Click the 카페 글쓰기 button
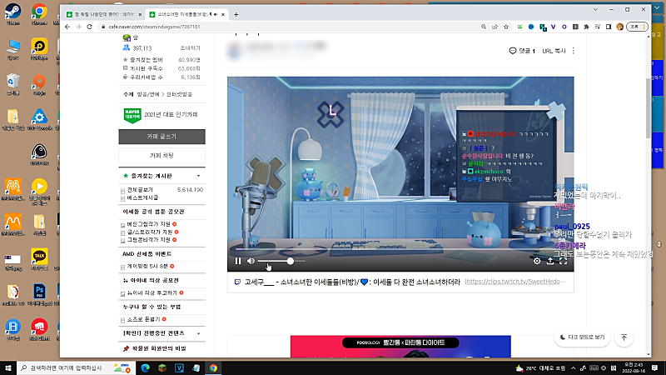This screenshot has width=666, height=375. tap(162, 137)
